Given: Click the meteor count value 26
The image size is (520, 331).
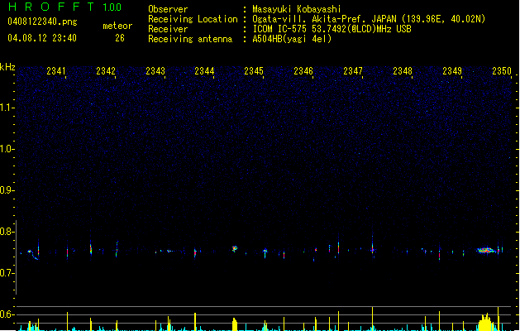Looking at the screenshot, I should point(120,38).
